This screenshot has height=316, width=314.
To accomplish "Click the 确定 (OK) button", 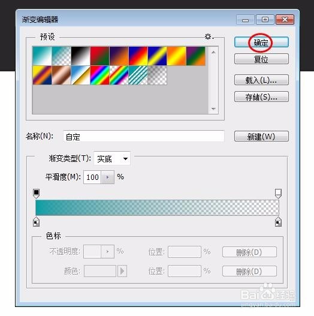I will click(x=261, y=43).
